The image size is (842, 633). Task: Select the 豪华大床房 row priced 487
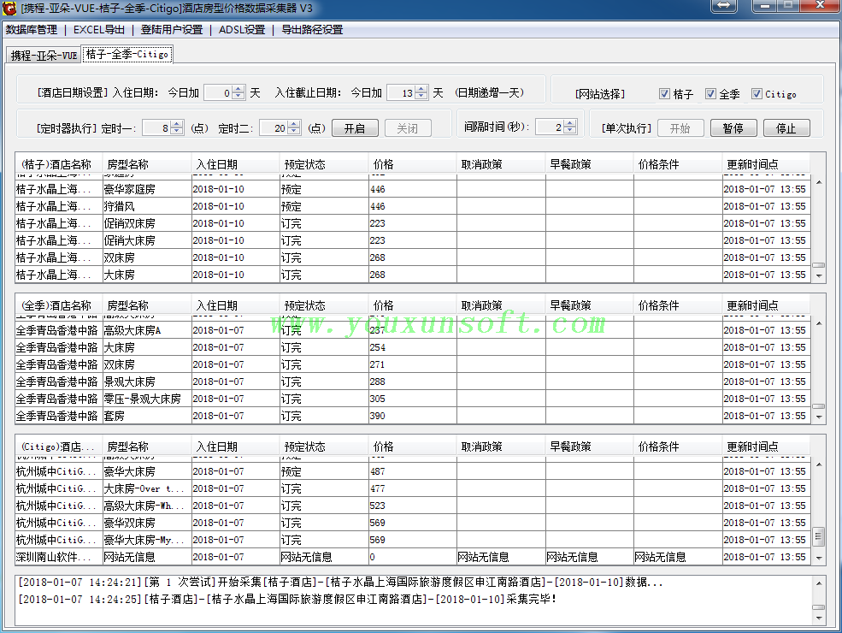(412, 472)
